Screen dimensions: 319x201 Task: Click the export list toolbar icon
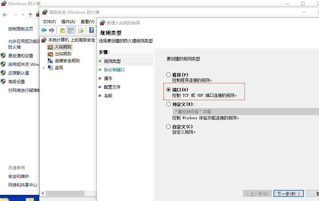point(81,30)
